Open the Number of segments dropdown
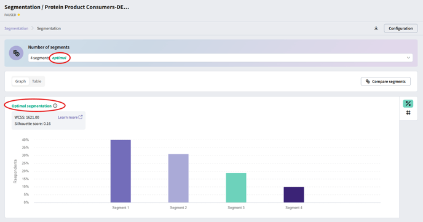 [220, 58]
